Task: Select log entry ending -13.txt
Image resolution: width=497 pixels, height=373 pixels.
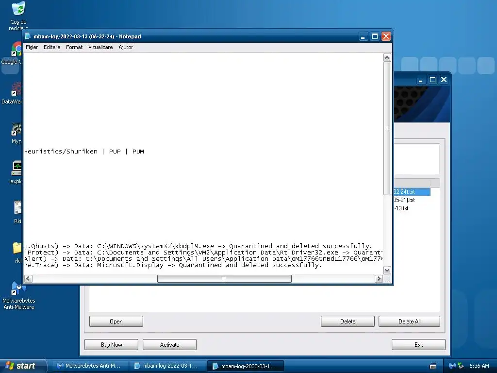Action: (401, 208)
